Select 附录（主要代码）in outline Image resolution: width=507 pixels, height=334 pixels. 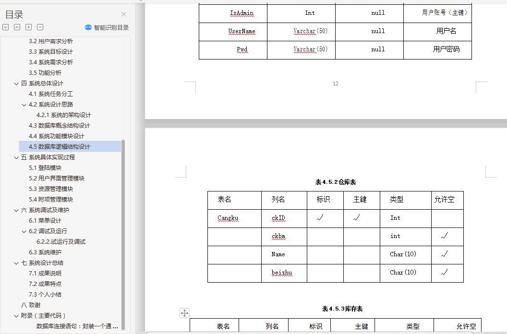click(43, 316)
